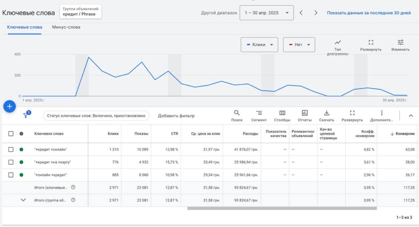Click Показать данные за последние 30 дней link
The width and height of the screenshot is (419, 227).
point(369,13)
